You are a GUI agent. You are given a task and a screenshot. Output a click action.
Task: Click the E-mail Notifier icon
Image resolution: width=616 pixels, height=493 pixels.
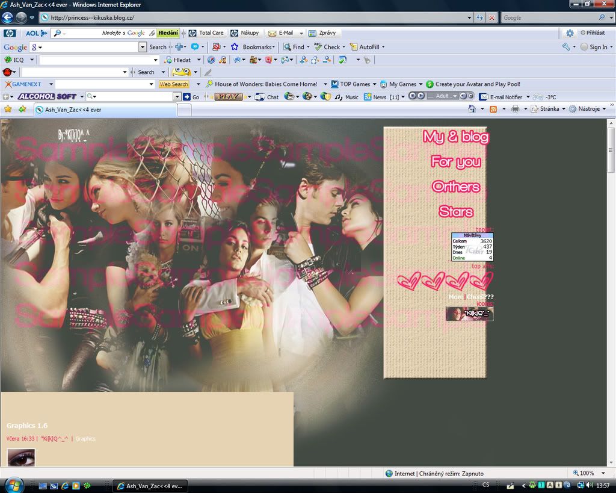[x=483, y=97]
